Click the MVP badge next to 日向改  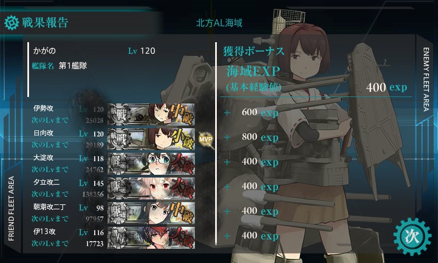[x=206, y=139]
